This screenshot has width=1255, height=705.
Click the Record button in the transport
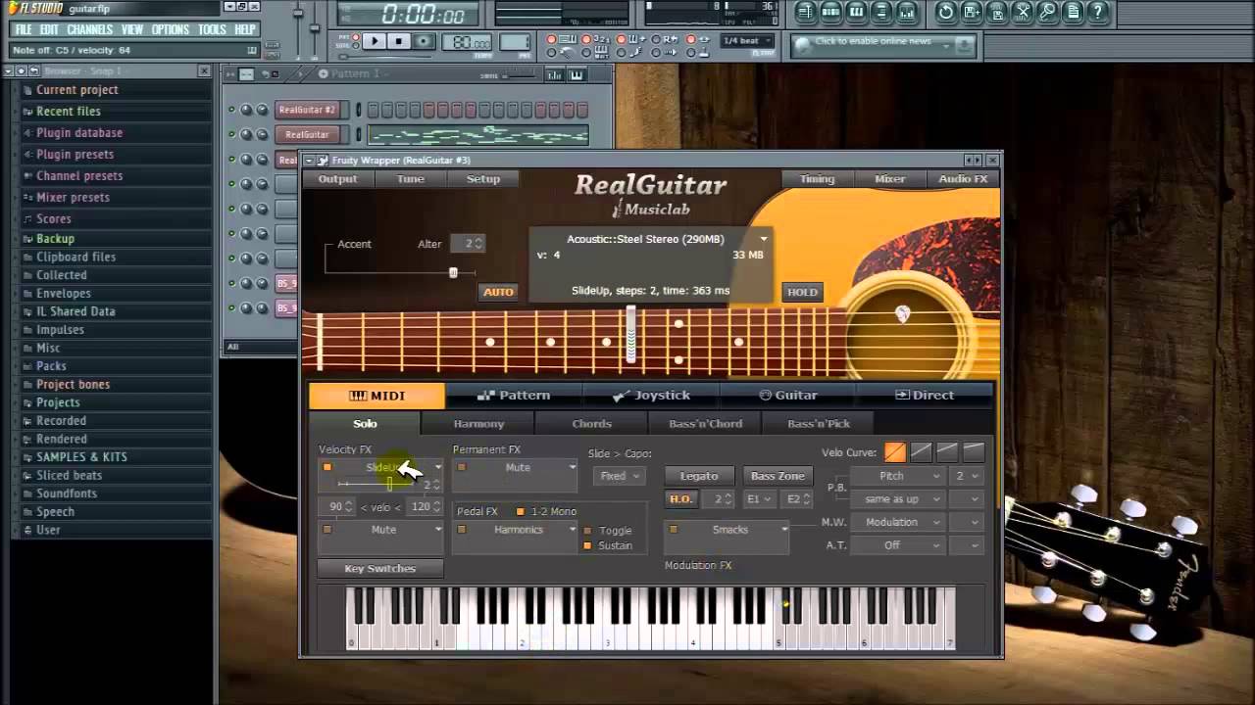[x=424, y=41]
